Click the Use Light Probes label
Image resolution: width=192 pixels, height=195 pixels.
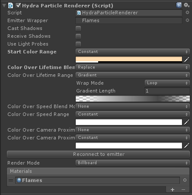tap(28, 44)
